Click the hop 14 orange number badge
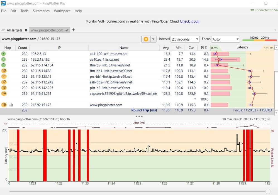The width and height of the screenshot is (278, 195). pyautogui.click(x=4, y=94)
